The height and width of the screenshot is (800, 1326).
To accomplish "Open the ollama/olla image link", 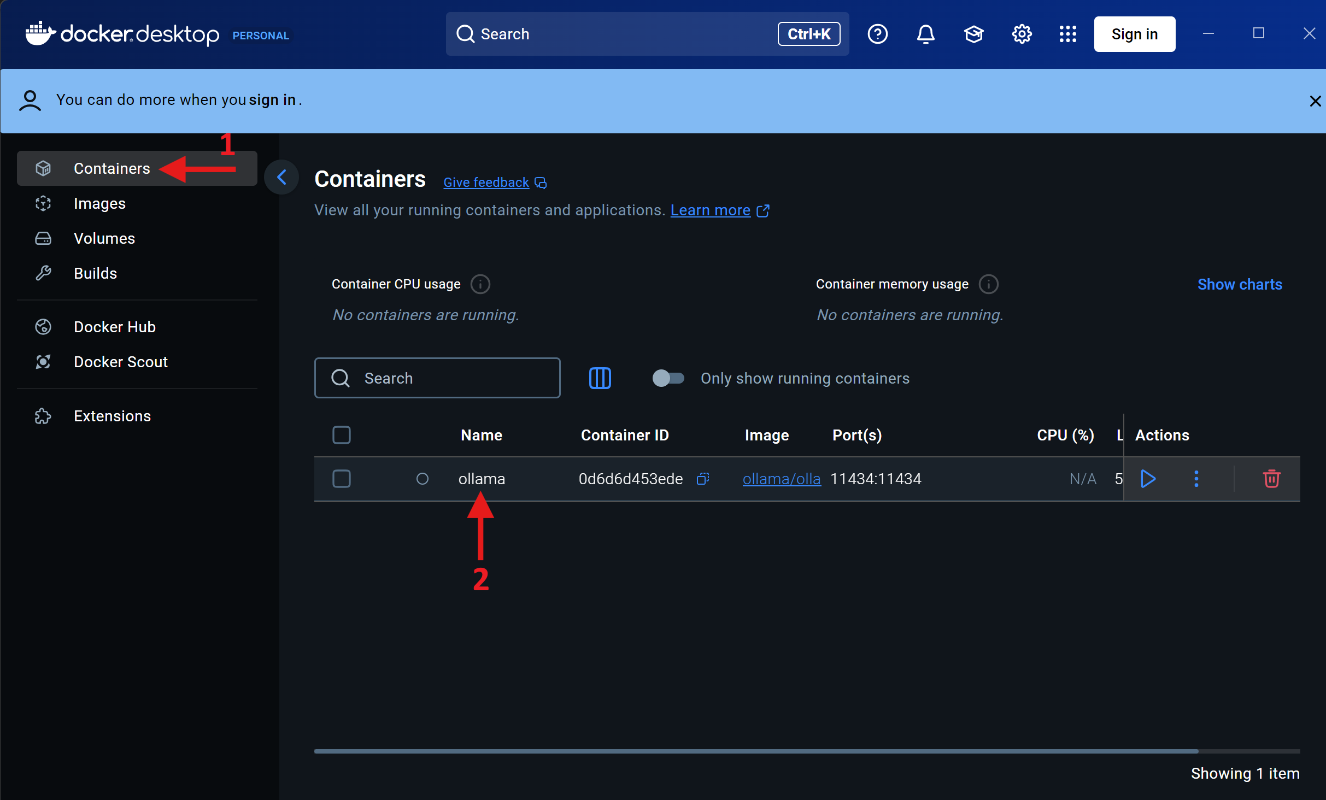I will point(781,479).
